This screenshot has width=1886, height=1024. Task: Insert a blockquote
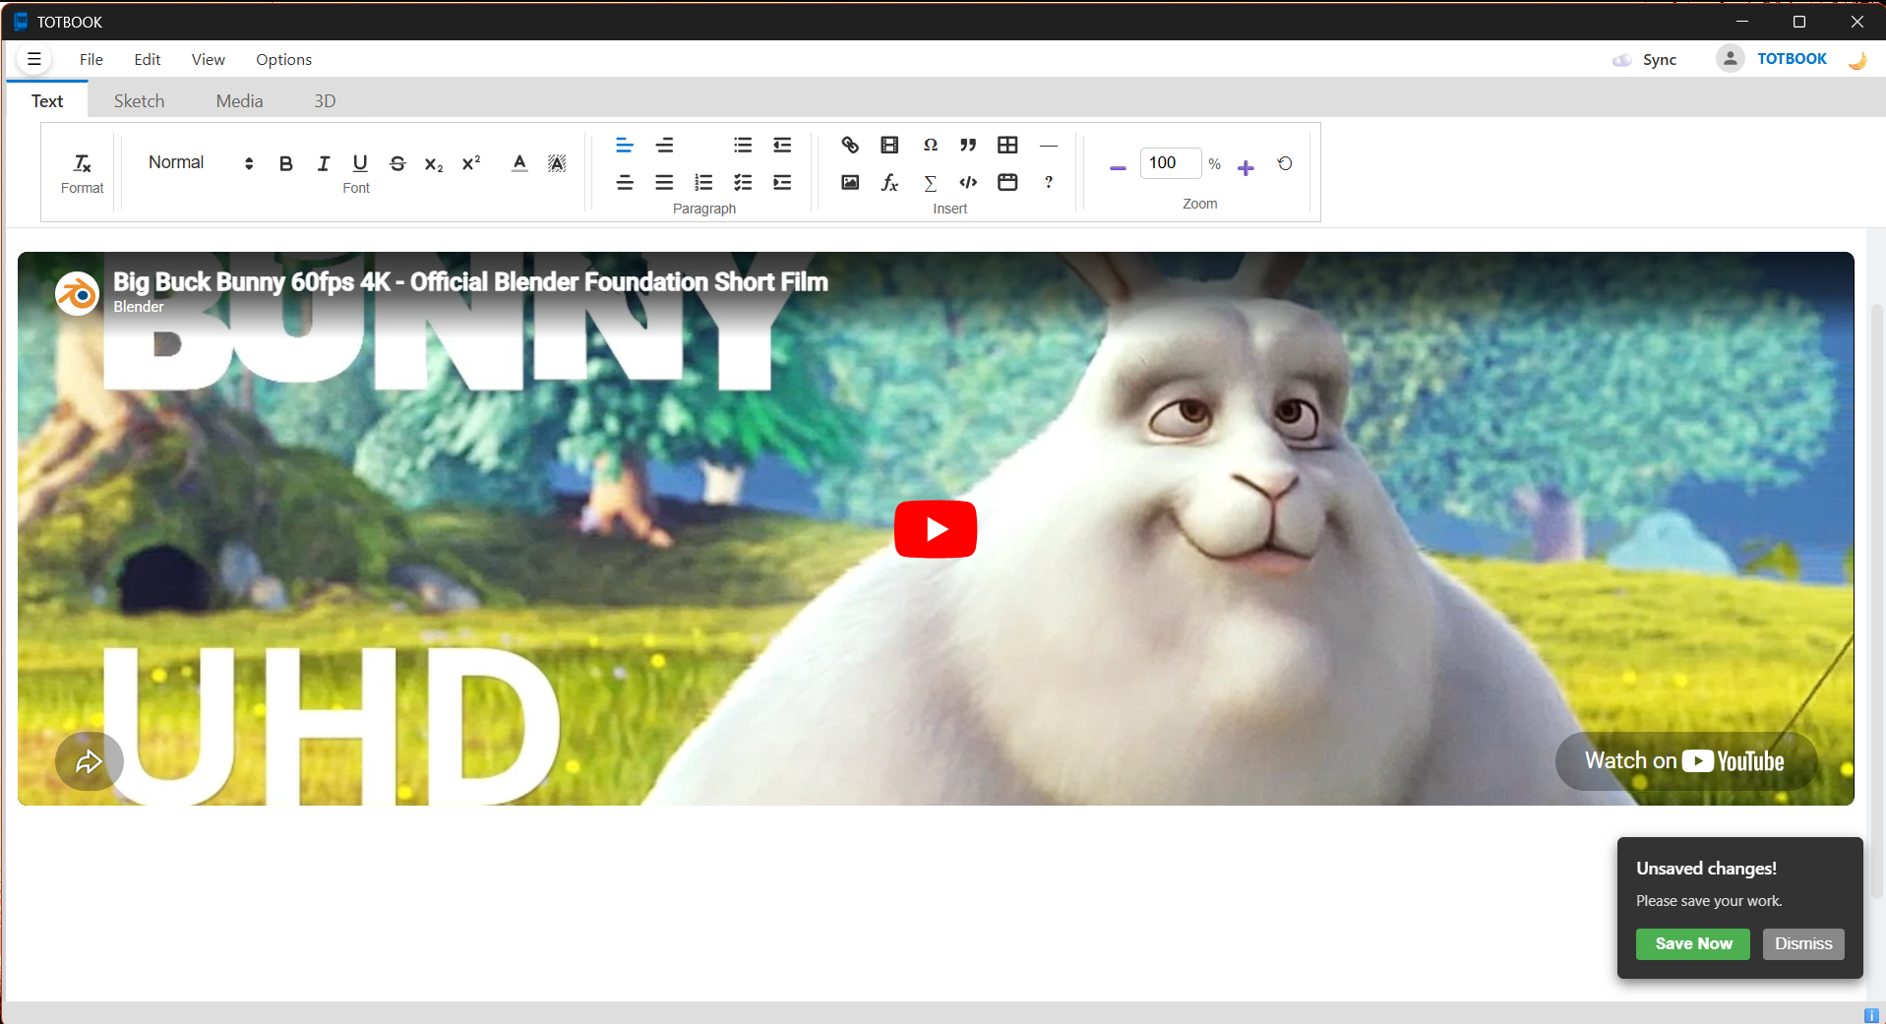(968, 146)
